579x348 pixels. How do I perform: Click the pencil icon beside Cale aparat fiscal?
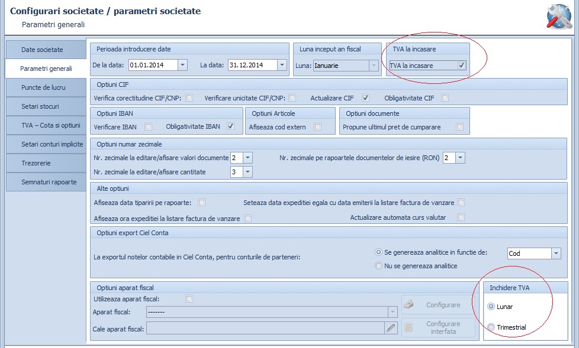click(x=391, y=328)
